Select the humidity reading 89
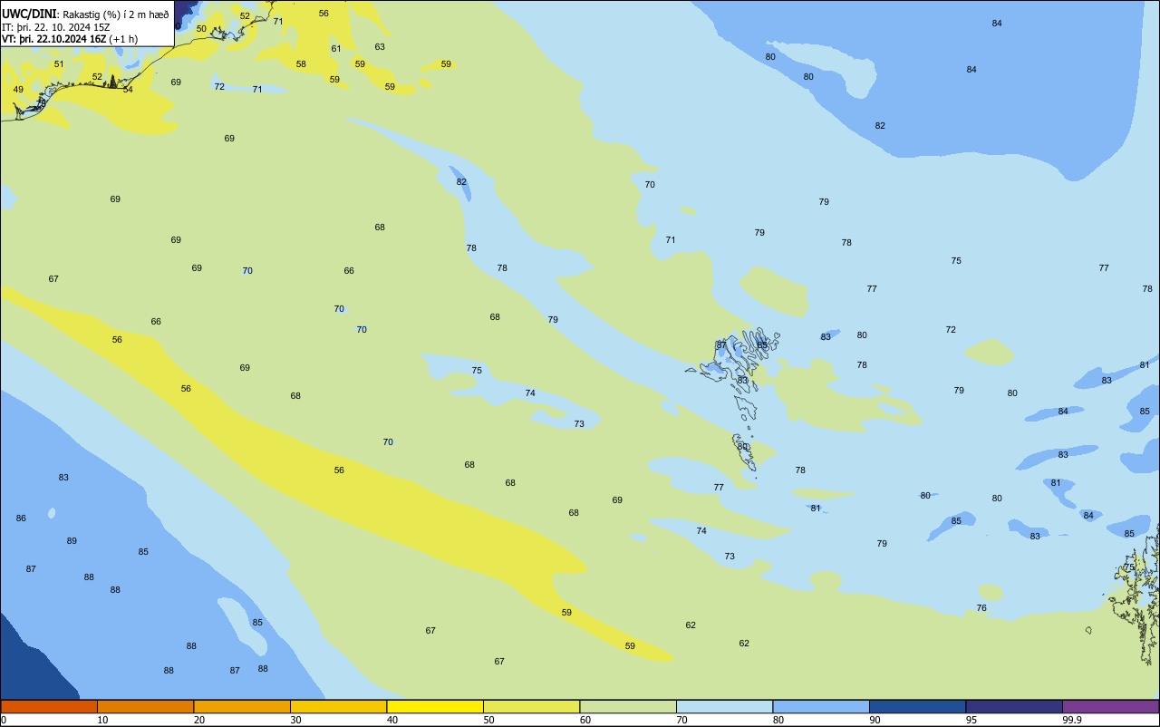Screen dimensions: 1160x727 click(72, 541)
